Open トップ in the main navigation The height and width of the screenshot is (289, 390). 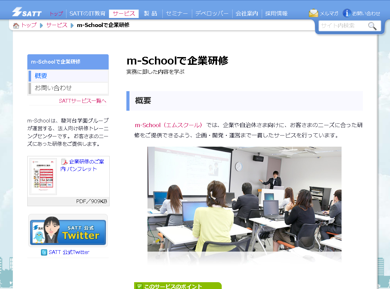pyautogui.click(x=56, y=14)
